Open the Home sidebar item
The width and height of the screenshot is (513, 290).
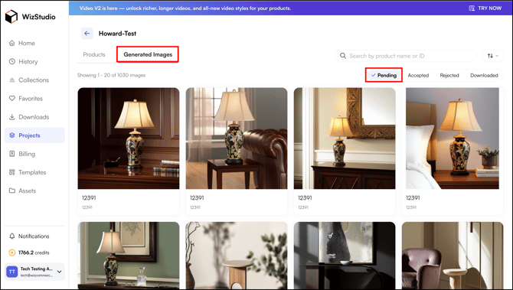34,43
